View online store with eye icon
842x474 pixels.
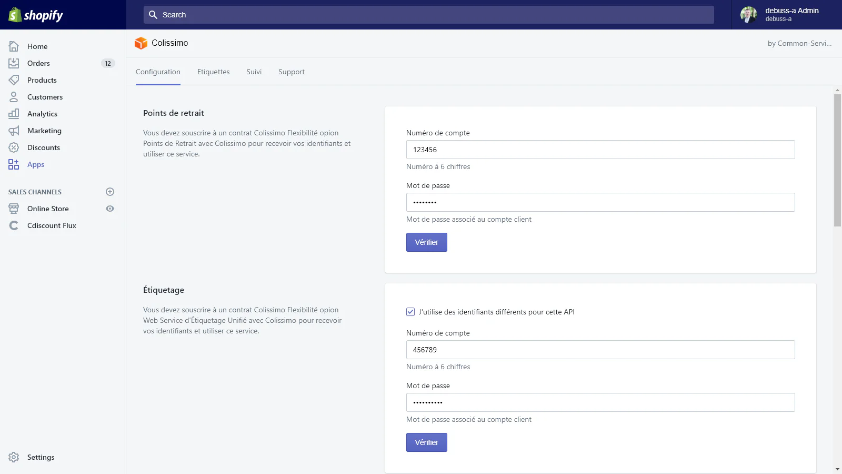click(110, 209)
